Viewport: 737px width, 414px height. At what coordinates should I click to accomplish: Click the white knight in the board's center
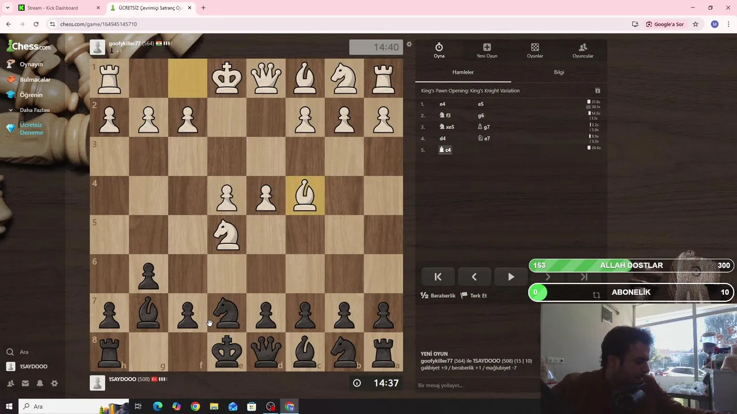pyautogui.click(x=227, y=235)
